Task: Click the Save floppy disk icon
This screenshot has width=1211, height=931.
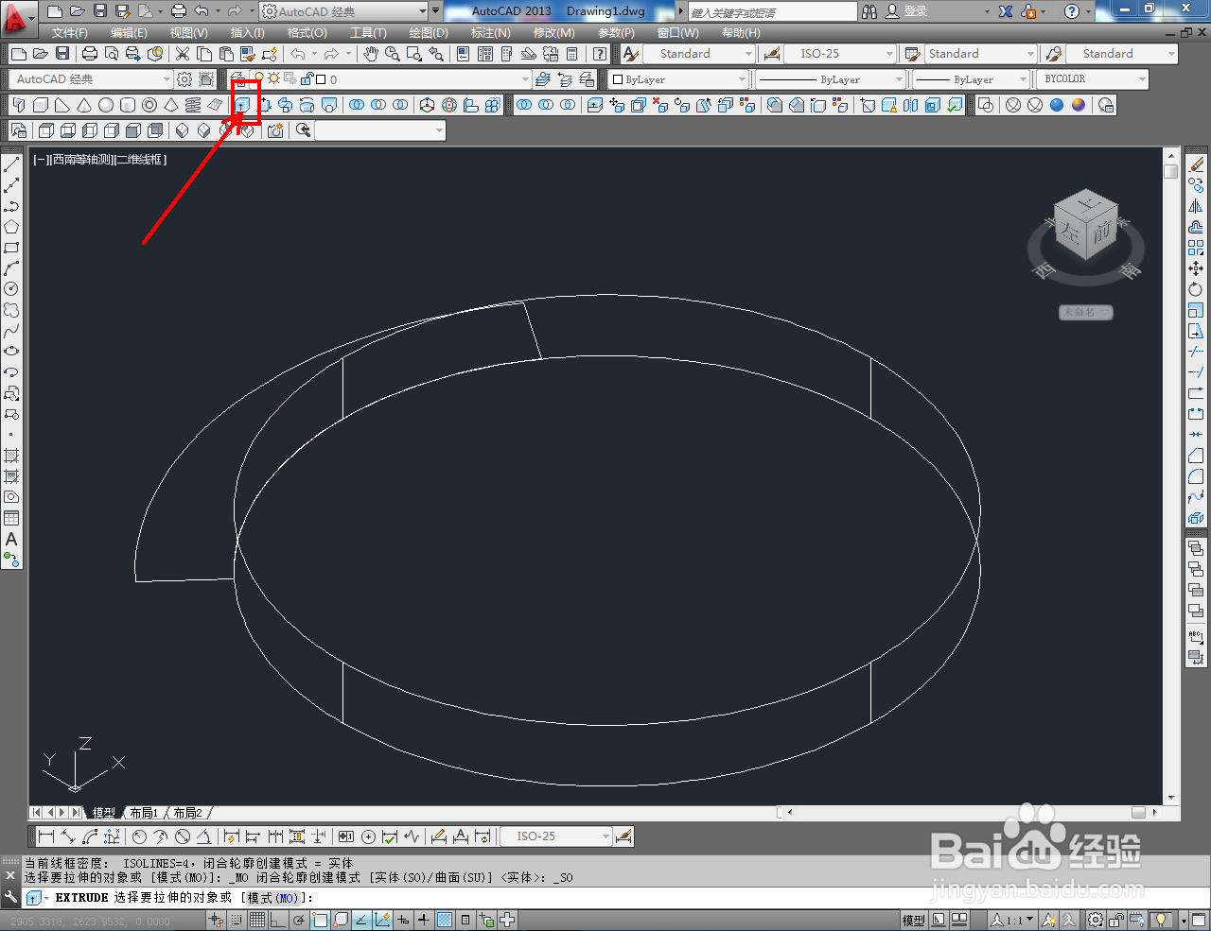Action: click(62, 54)
